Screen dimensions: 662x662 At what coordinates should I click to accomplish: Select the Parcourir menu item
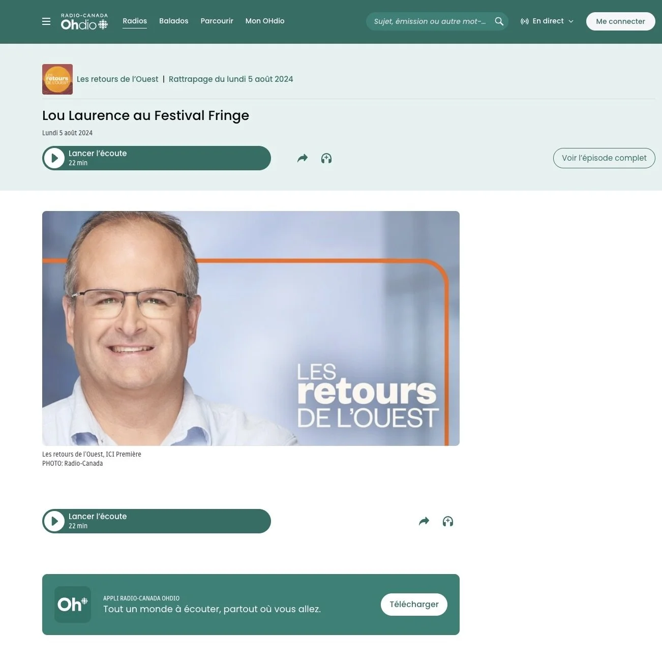coord(217,21)
